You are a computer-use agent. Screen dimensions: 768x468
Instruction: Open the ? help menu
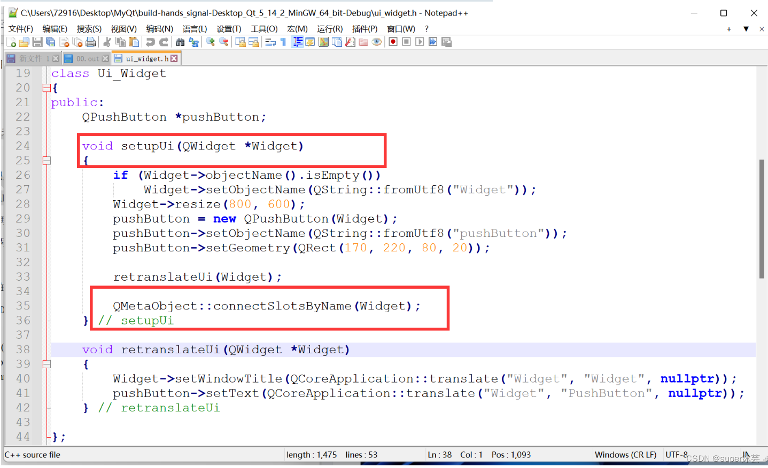pyautogui.click(x=426, y=29)
